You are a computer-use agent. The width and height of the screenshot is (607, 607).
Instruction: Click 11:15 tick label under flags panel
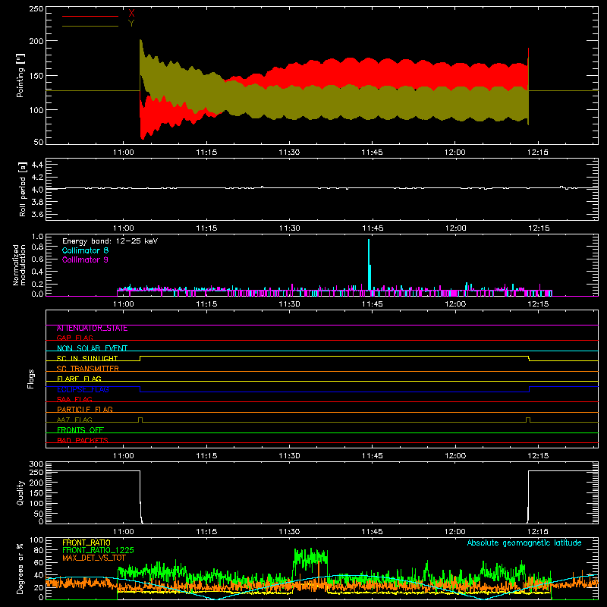coord(206,456)
